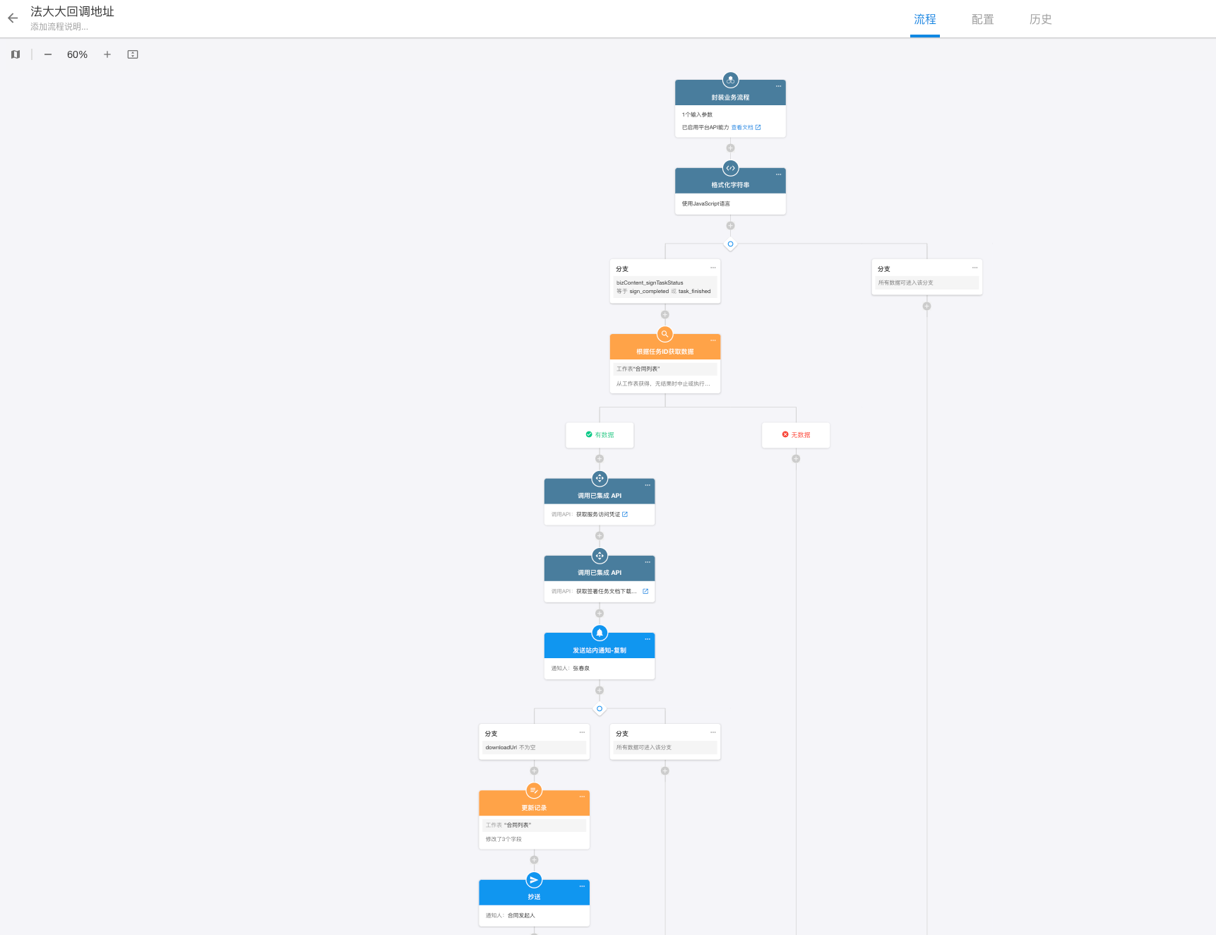Zoom out using the minus icon
Image resolution: width=1216 pixels, height=935 pixels.
click(48, 54)
